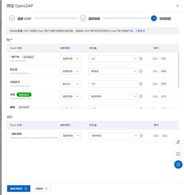
Task: Click the organizationalUnit.organizationalUnitName text
Action: [x=34, y=138]
